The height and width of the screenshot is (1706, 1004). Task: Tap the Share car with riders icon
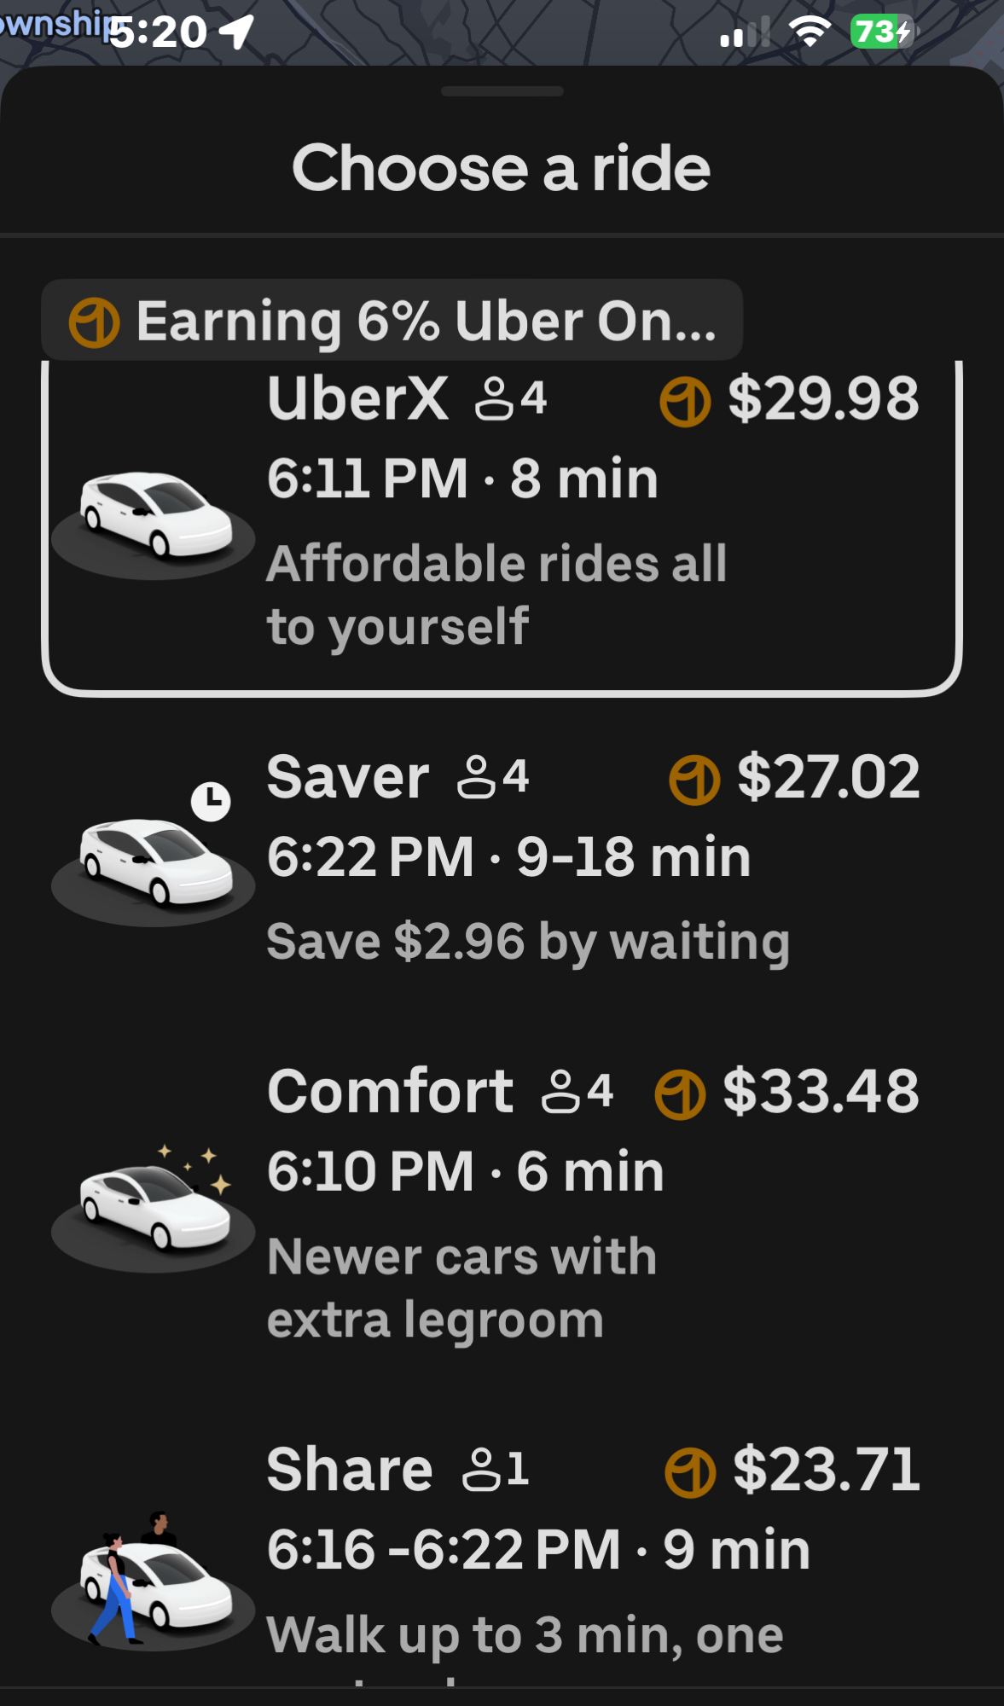tap(152, 1582)
